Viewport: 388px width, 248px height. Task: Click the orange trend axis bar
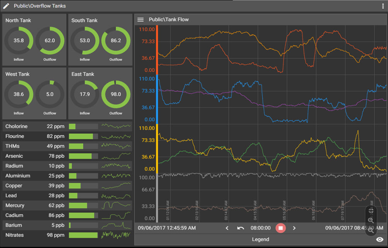point(157,50)
